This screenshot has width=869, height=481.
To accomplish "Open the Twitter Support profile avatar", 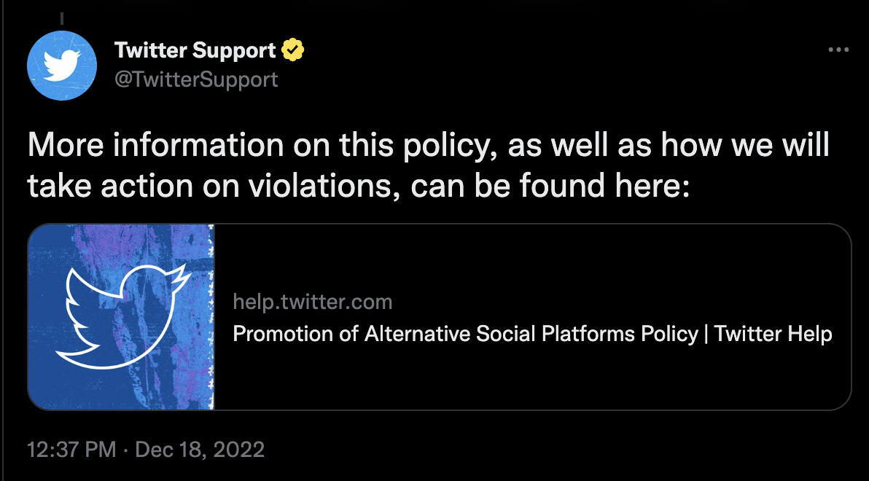I will 62,66.
